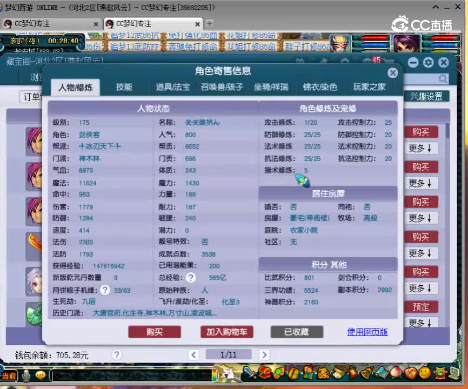Click the computer system icon in bottom toolbar
The height and width of the screenshot is (389, 468).
(x=454, y=373)
